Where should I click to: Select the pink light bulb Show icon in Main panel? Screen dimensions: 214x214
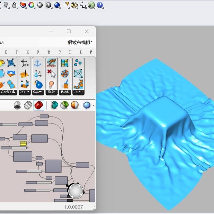click(x=51, y=84)
